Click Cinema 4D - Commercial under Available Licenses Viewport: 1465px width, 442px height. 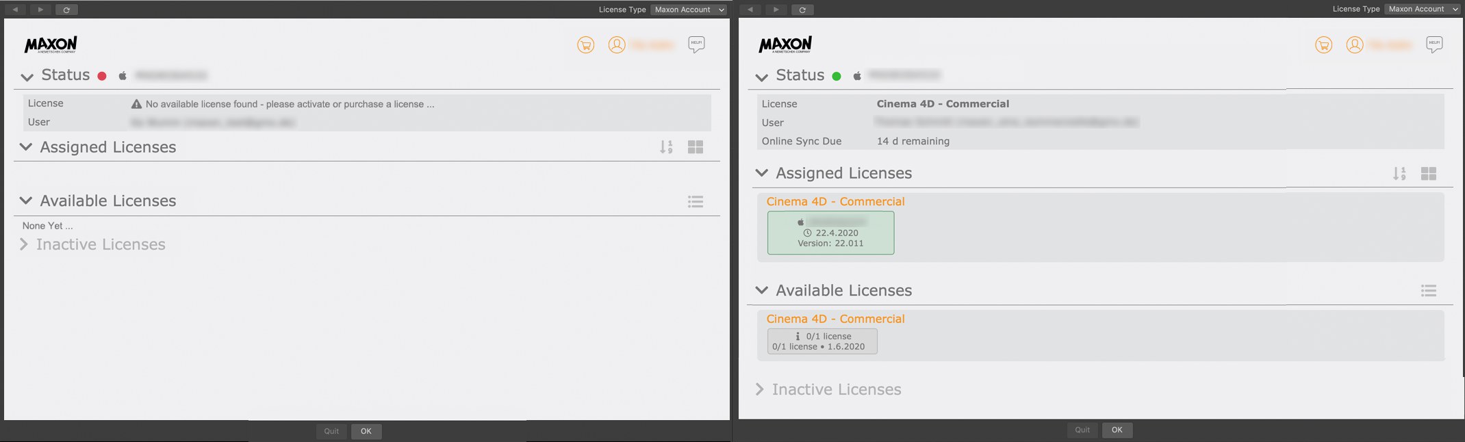point(835,319)
